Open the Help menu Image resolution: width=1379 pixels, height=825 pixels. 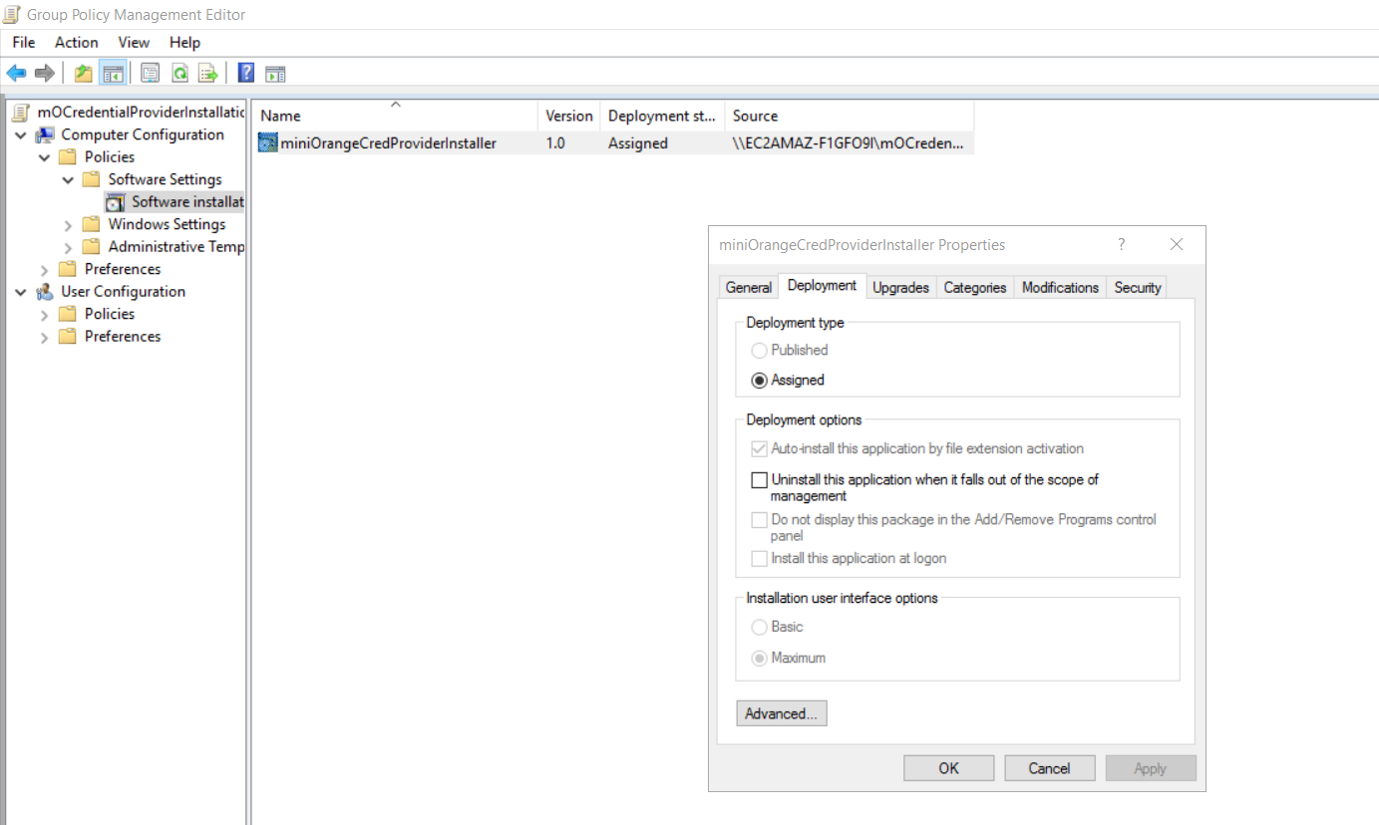point(184,42)
